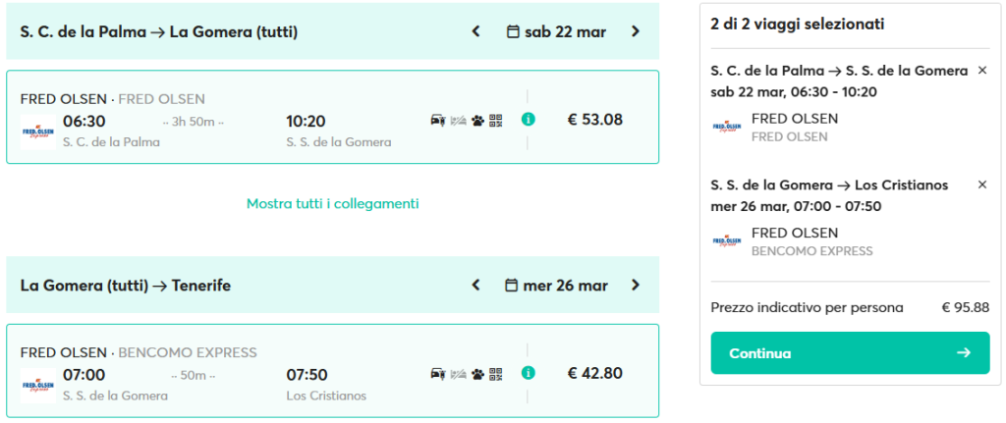Screen dimensions: 1006x423
Task: Click info icon on 07:00 Bencomo Express trip
Action: click(528, 373)
